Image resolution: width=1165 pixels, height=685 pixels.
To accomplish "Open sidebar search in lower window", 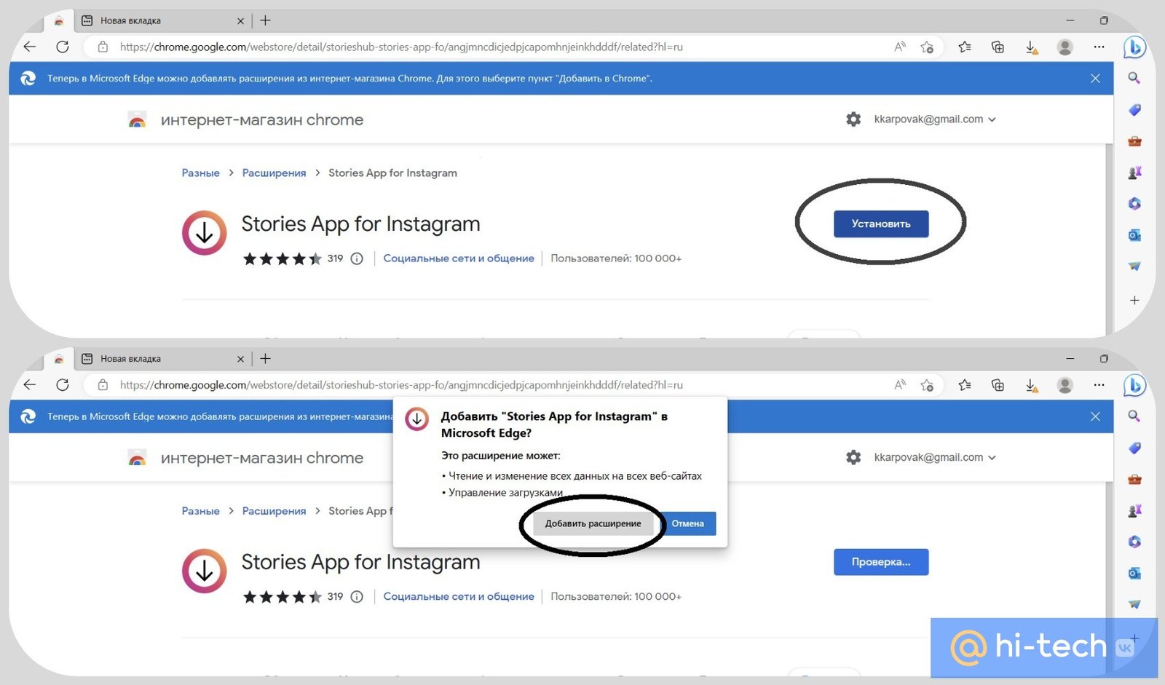I will (1134, 416).
